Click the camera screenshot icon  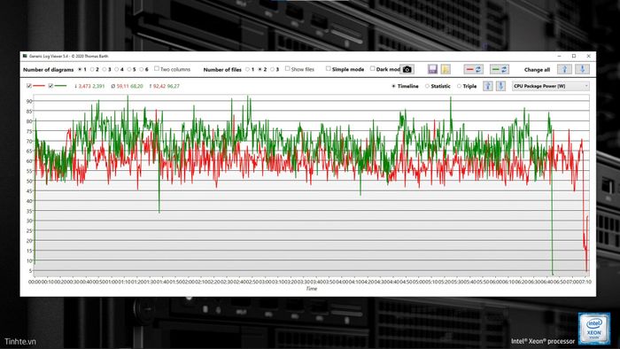point(407,70)
